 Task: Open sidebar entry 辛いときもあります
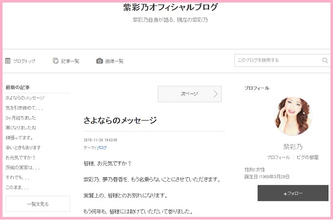point(23,148)
